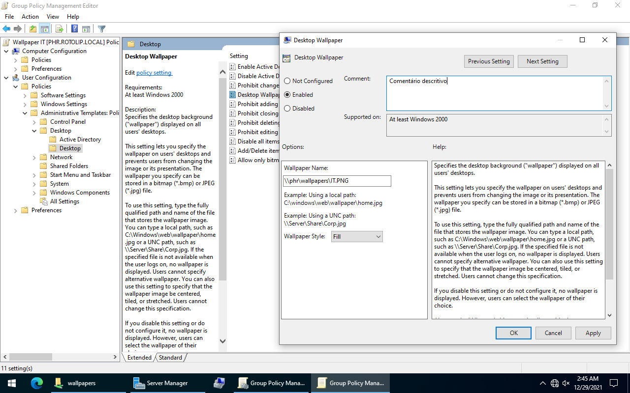Open Microsoft Edge from the taskbar
Viewport: 630px width, 393px height.
point(37,383)
